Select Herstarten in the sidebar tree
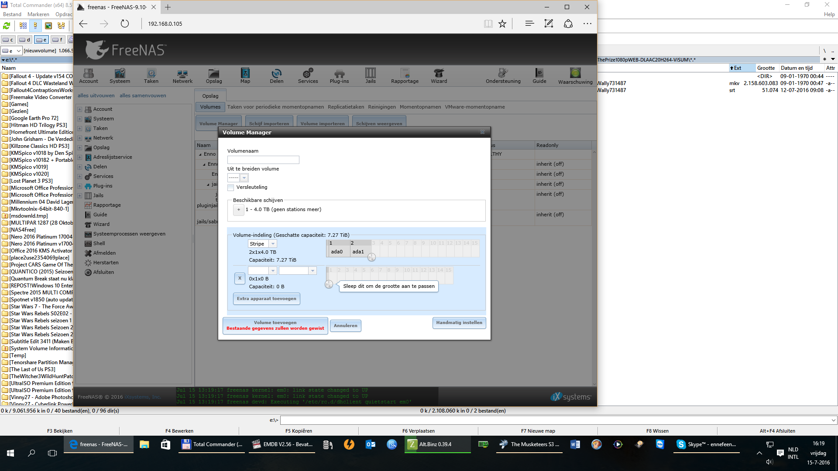This screenshot has height=471, width=838. pos(106,263)
